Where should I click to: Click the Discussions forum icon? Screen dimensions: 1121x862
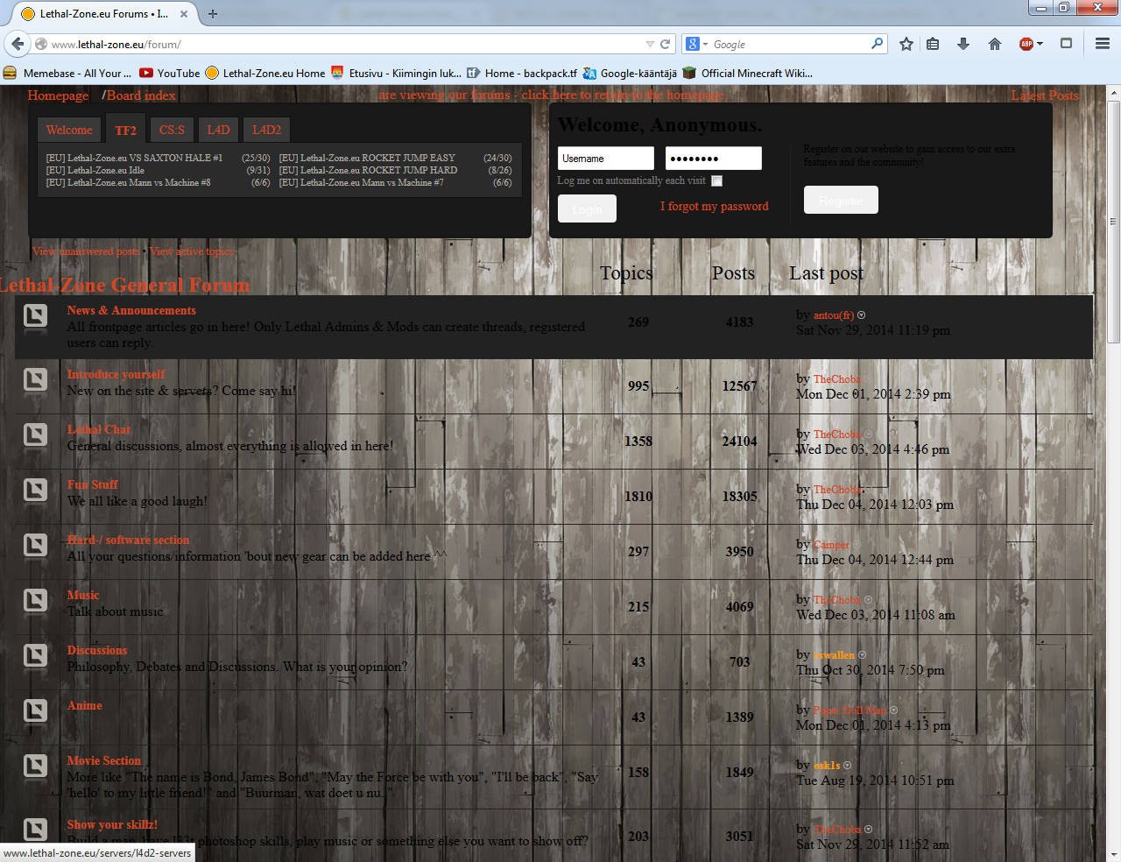coord(35,655)
